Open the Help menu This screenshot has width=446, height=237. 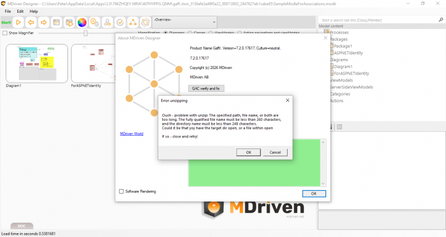[x=33, y=11]
